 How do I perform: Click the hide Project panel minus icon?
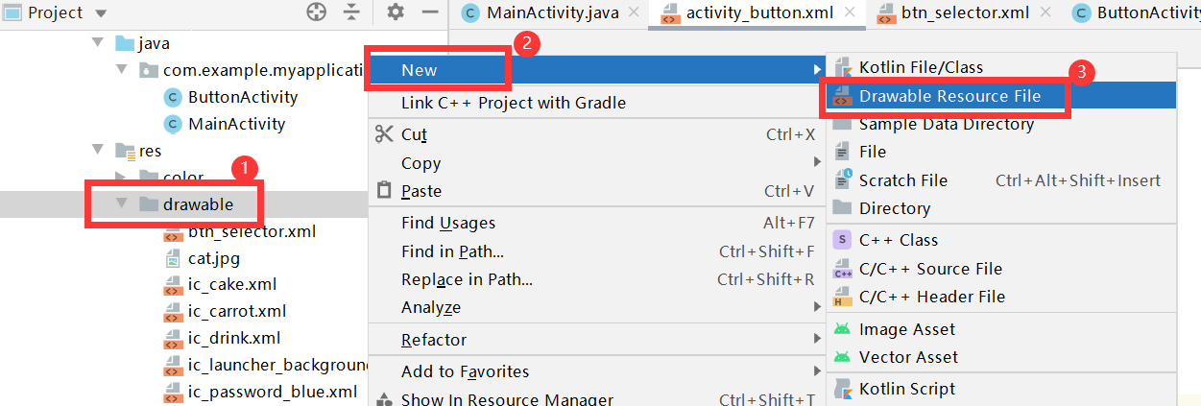[430, 12]
